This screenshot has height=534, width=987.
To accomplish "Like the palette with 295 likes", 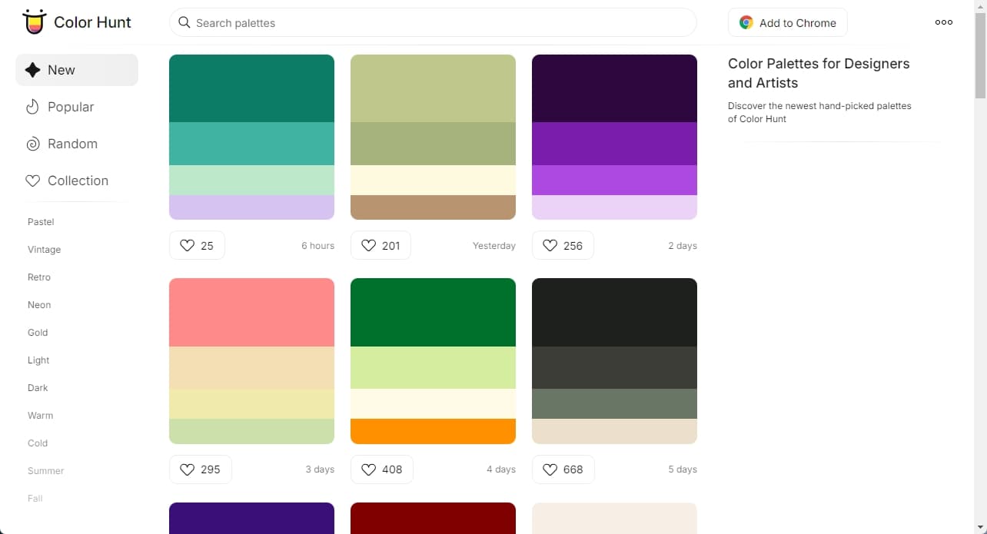I will [x=200, y=469].
